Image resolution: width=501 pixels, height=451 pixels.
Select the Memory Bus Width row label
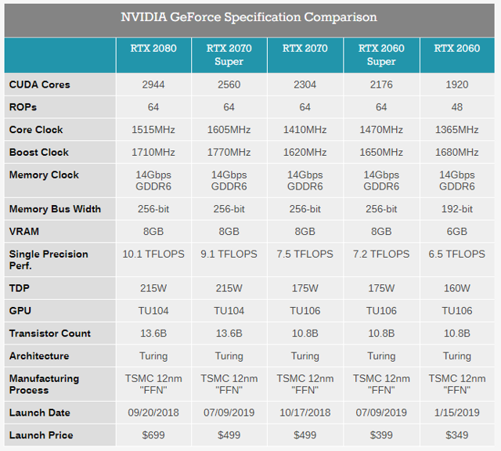click(53, 210)
